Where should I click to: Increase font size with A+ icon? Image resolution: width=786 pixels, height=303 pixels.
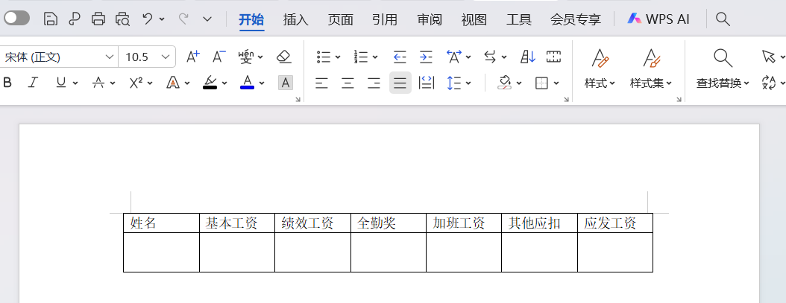pyautogui.click(x=193, y=57)
